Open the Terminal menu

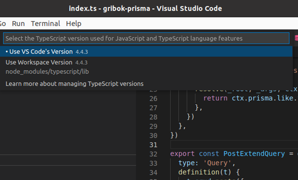click(46, 23)
